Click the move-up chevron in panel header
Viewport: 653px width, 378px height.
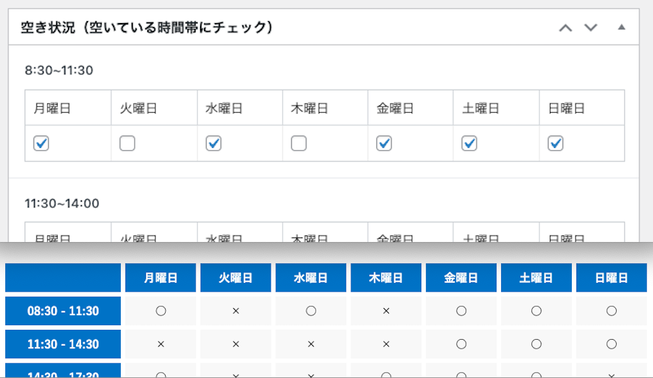[x=565, y=28]
